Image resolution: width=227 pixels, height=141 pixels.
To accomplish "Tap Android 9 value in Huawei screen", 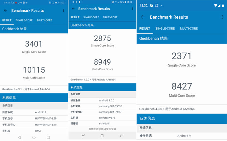I will tap(41, 112).
